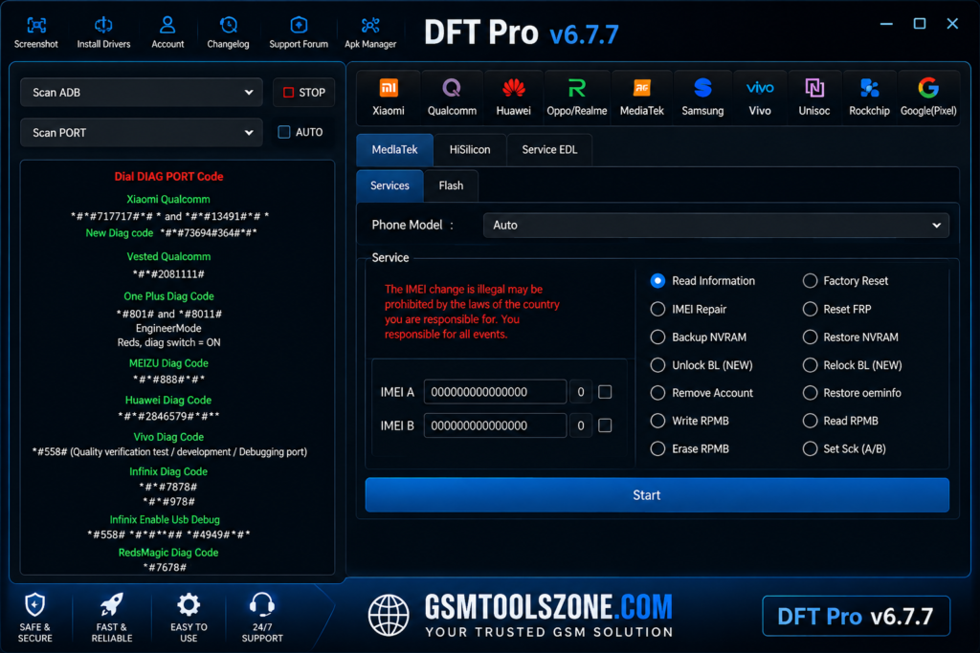Launch Apk Manager
Screen dimensions: 980x653
tap(370, 33)
